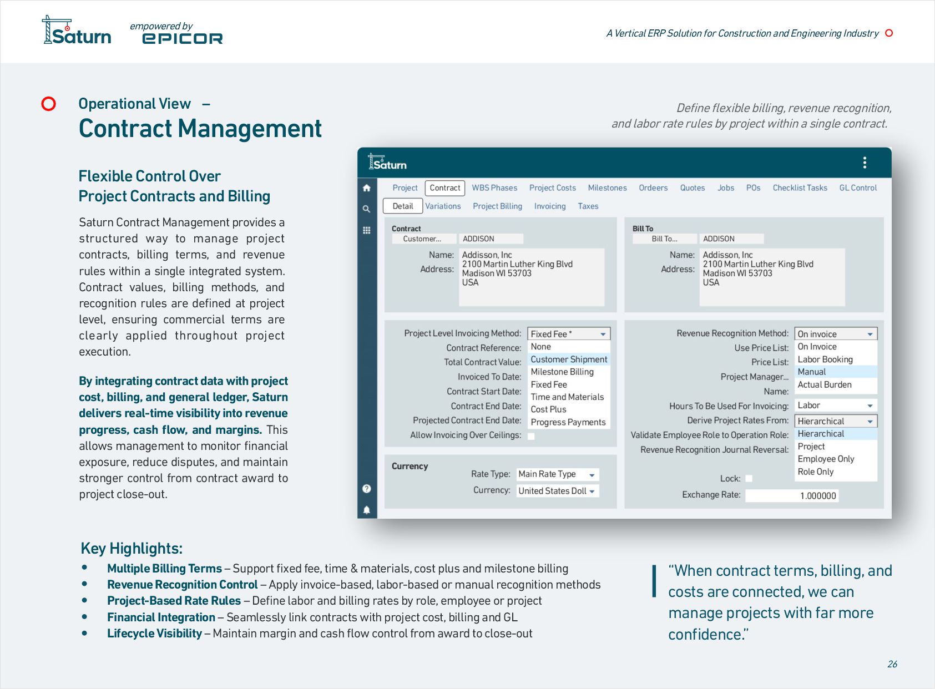This screenshot has height=689, width=935.
Task: Pick Labor Booking revenue recognition option
Action: tap(836, 359)
